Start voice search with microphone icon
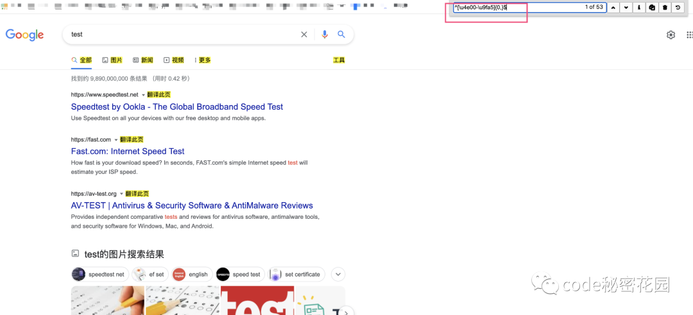This screenshot has width=693, height=315. click(x=325, y=35)
